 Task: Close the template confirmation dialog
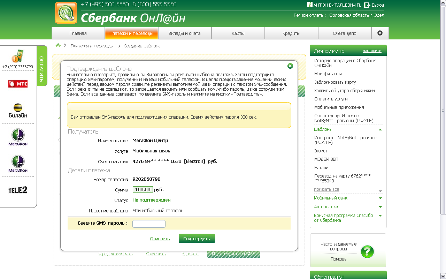290,66
